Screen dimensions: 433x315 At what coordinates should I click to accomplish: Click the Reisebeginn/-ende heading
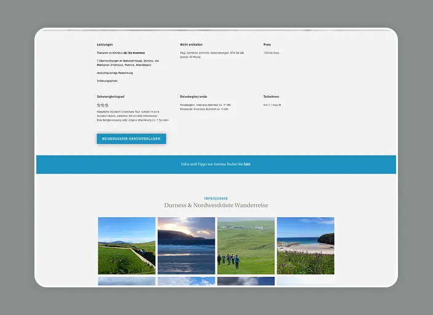(x=194, y=97)
